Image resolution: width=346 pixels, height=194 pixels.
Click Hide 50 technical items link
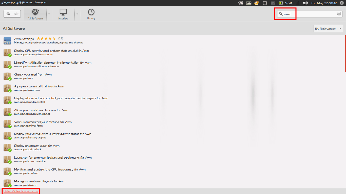coord(21,191)
